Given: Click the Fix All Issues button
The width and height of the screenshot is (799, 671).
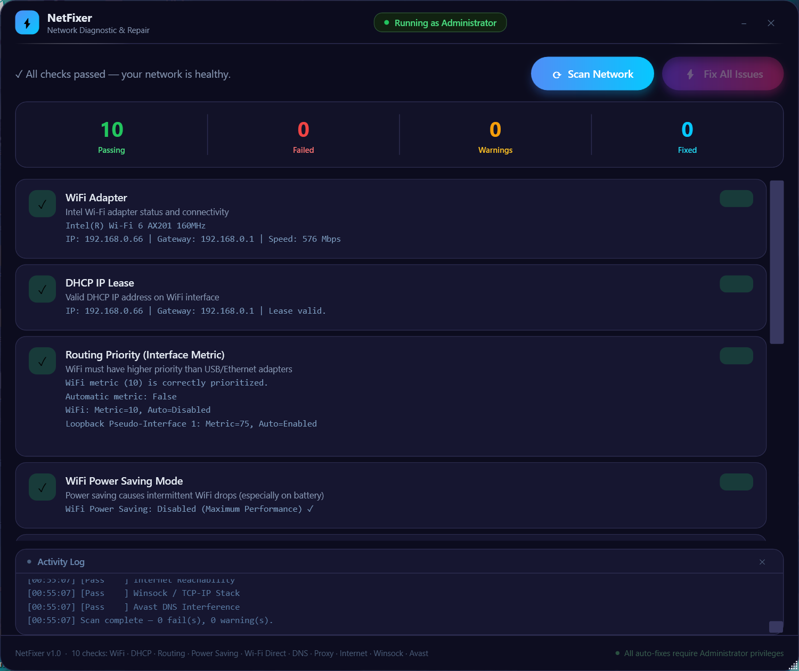Looking at the screenshot, I should point(723,73).
